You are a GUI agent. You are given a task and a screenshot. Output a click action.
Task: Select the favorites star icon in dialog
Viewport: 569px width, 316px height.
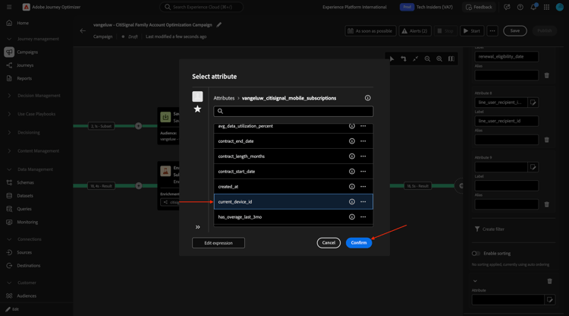(197, 109)
